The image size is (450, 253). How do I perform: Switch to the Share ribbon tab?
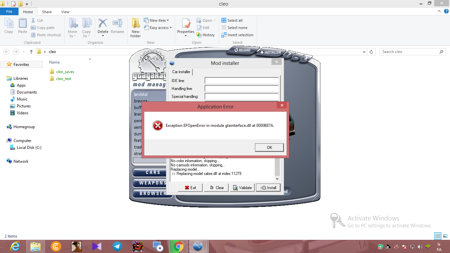pyautogui.click(x=47, y=12)
